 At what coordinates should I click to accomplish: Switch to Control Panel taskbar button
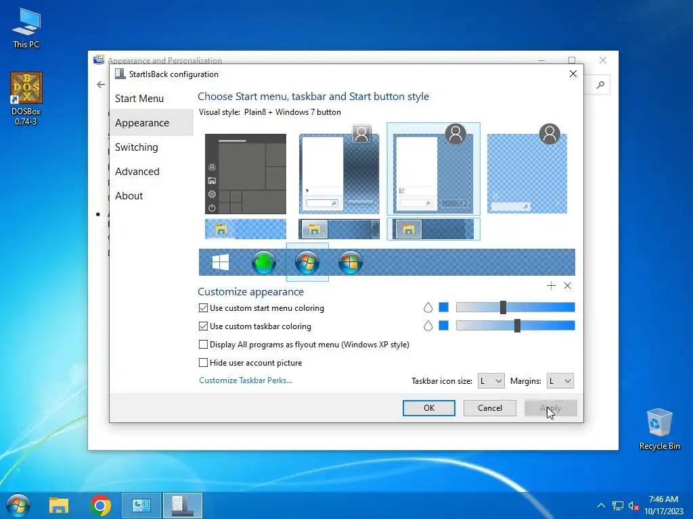coord(141,505)
